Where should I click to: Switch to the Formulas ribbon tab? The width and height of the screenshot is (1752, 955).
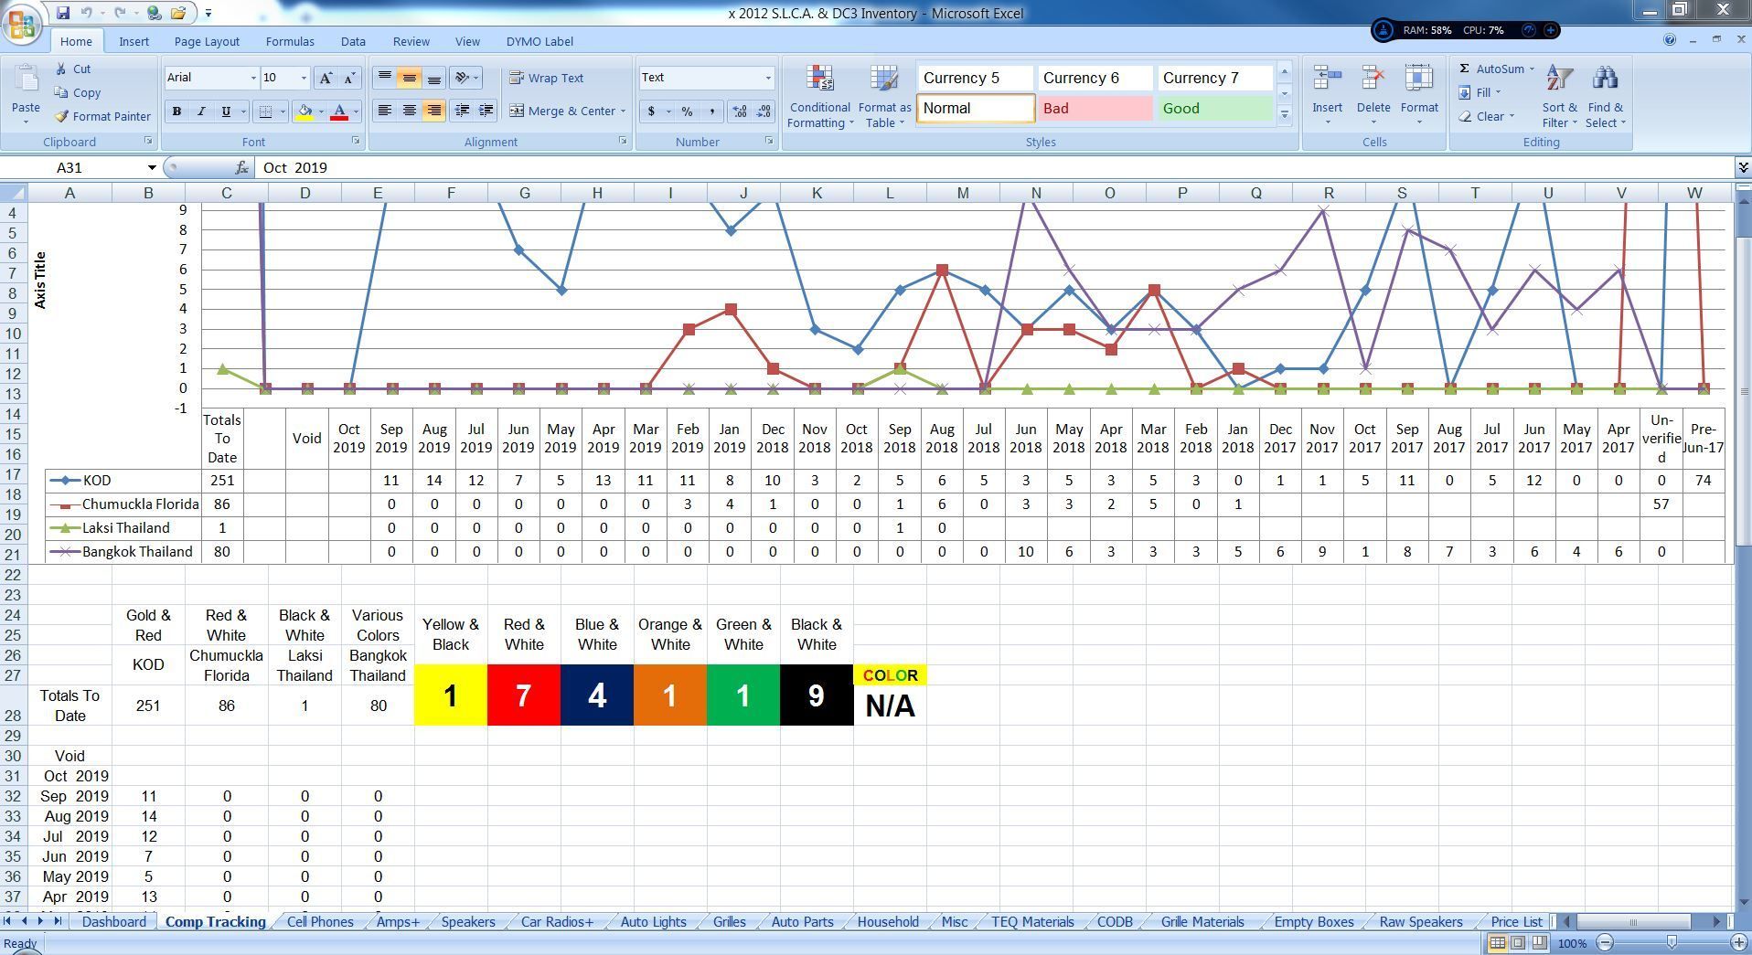290,41
